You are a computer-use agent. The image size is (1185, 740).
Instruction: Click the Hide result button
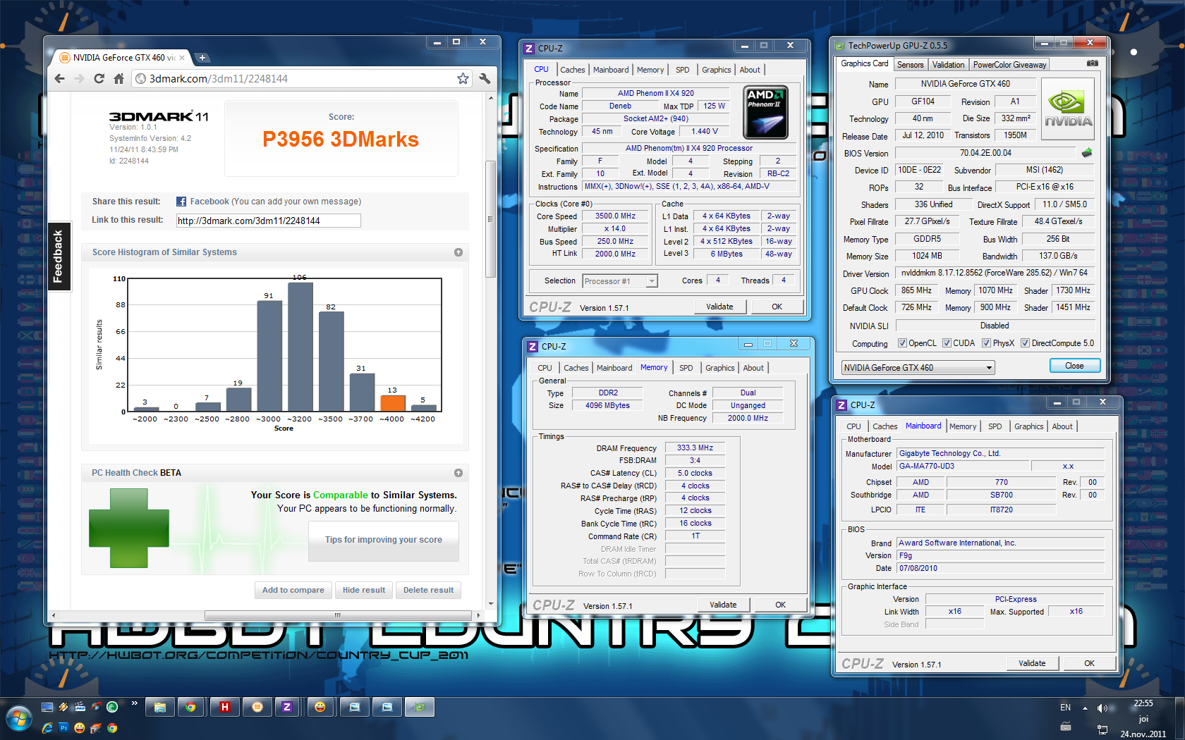coord(364,591)
